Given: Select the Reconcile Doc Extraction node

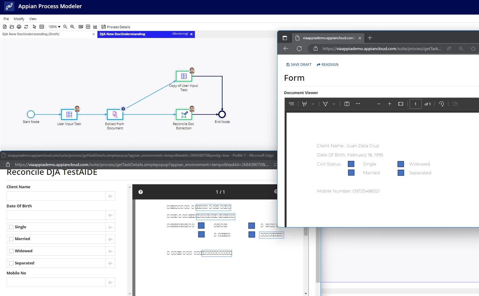Looking at the screenshot, I should click(184, 114).
